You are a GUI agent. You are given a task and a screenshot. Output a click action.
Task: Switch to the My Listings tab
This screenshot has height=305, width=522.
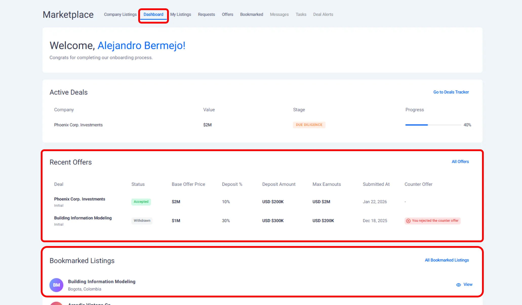[180, 14]
